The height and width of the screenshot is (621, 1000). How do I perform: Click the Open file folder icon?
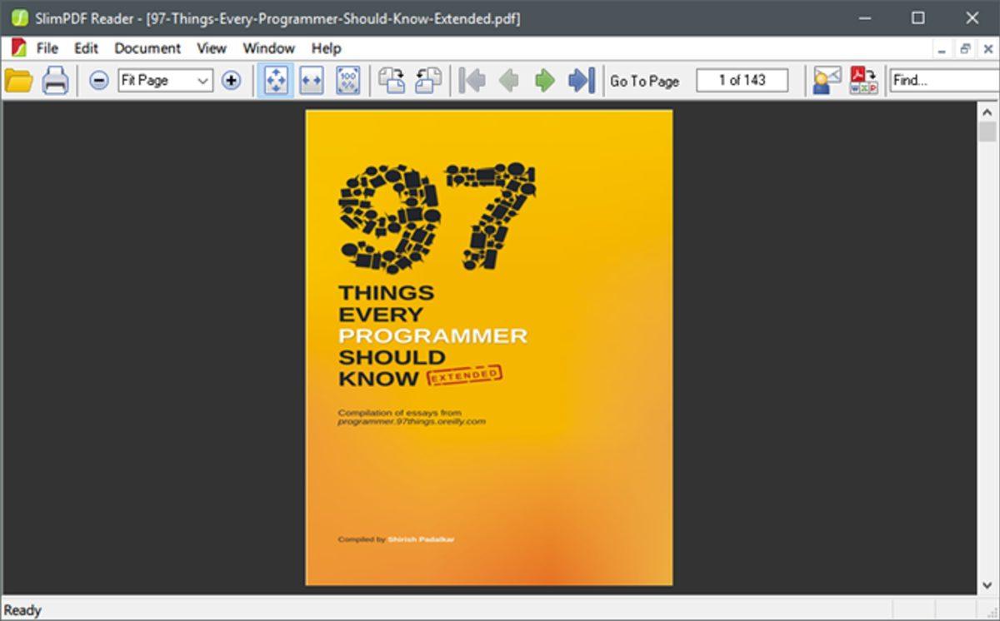[x=18, y=81]
